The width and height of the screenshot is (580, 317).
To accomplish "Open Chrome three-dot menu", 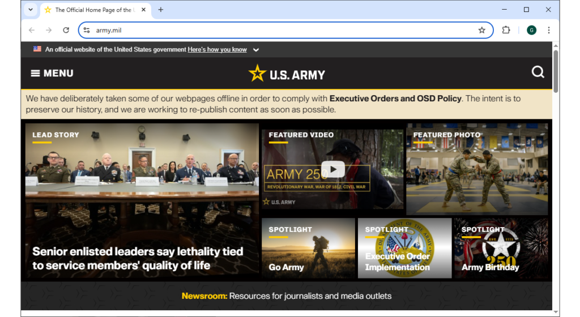I will pos(549,31).
